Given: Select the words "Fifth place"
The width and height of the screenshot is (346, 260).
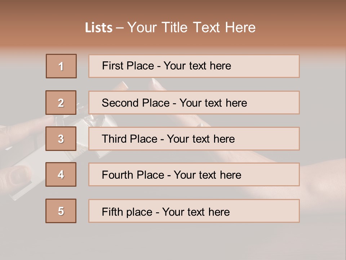Looking at the screenshot, I should coord(127,212).
